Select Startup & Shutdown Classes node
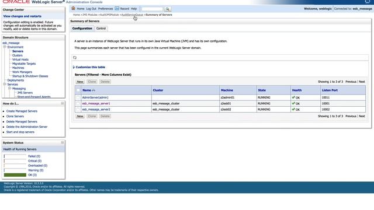 click(x=30, y=76)
